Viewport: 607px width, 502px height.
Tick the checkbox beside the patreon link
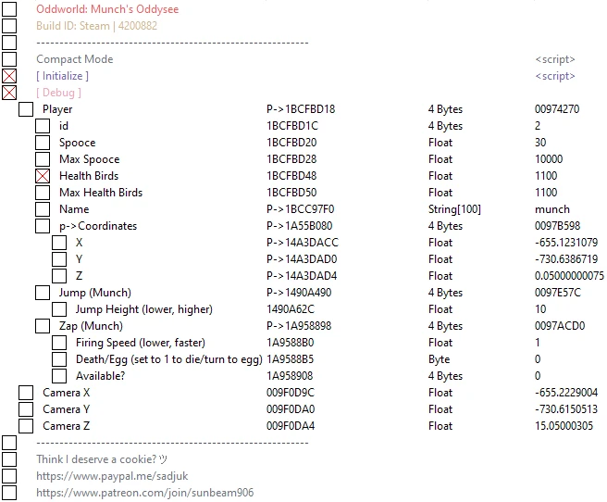pyautogui.click(x=9, y=493)
